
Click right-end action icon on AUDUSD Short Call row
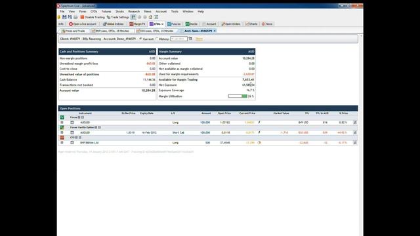pyautogui.click(x=355, y=132)
